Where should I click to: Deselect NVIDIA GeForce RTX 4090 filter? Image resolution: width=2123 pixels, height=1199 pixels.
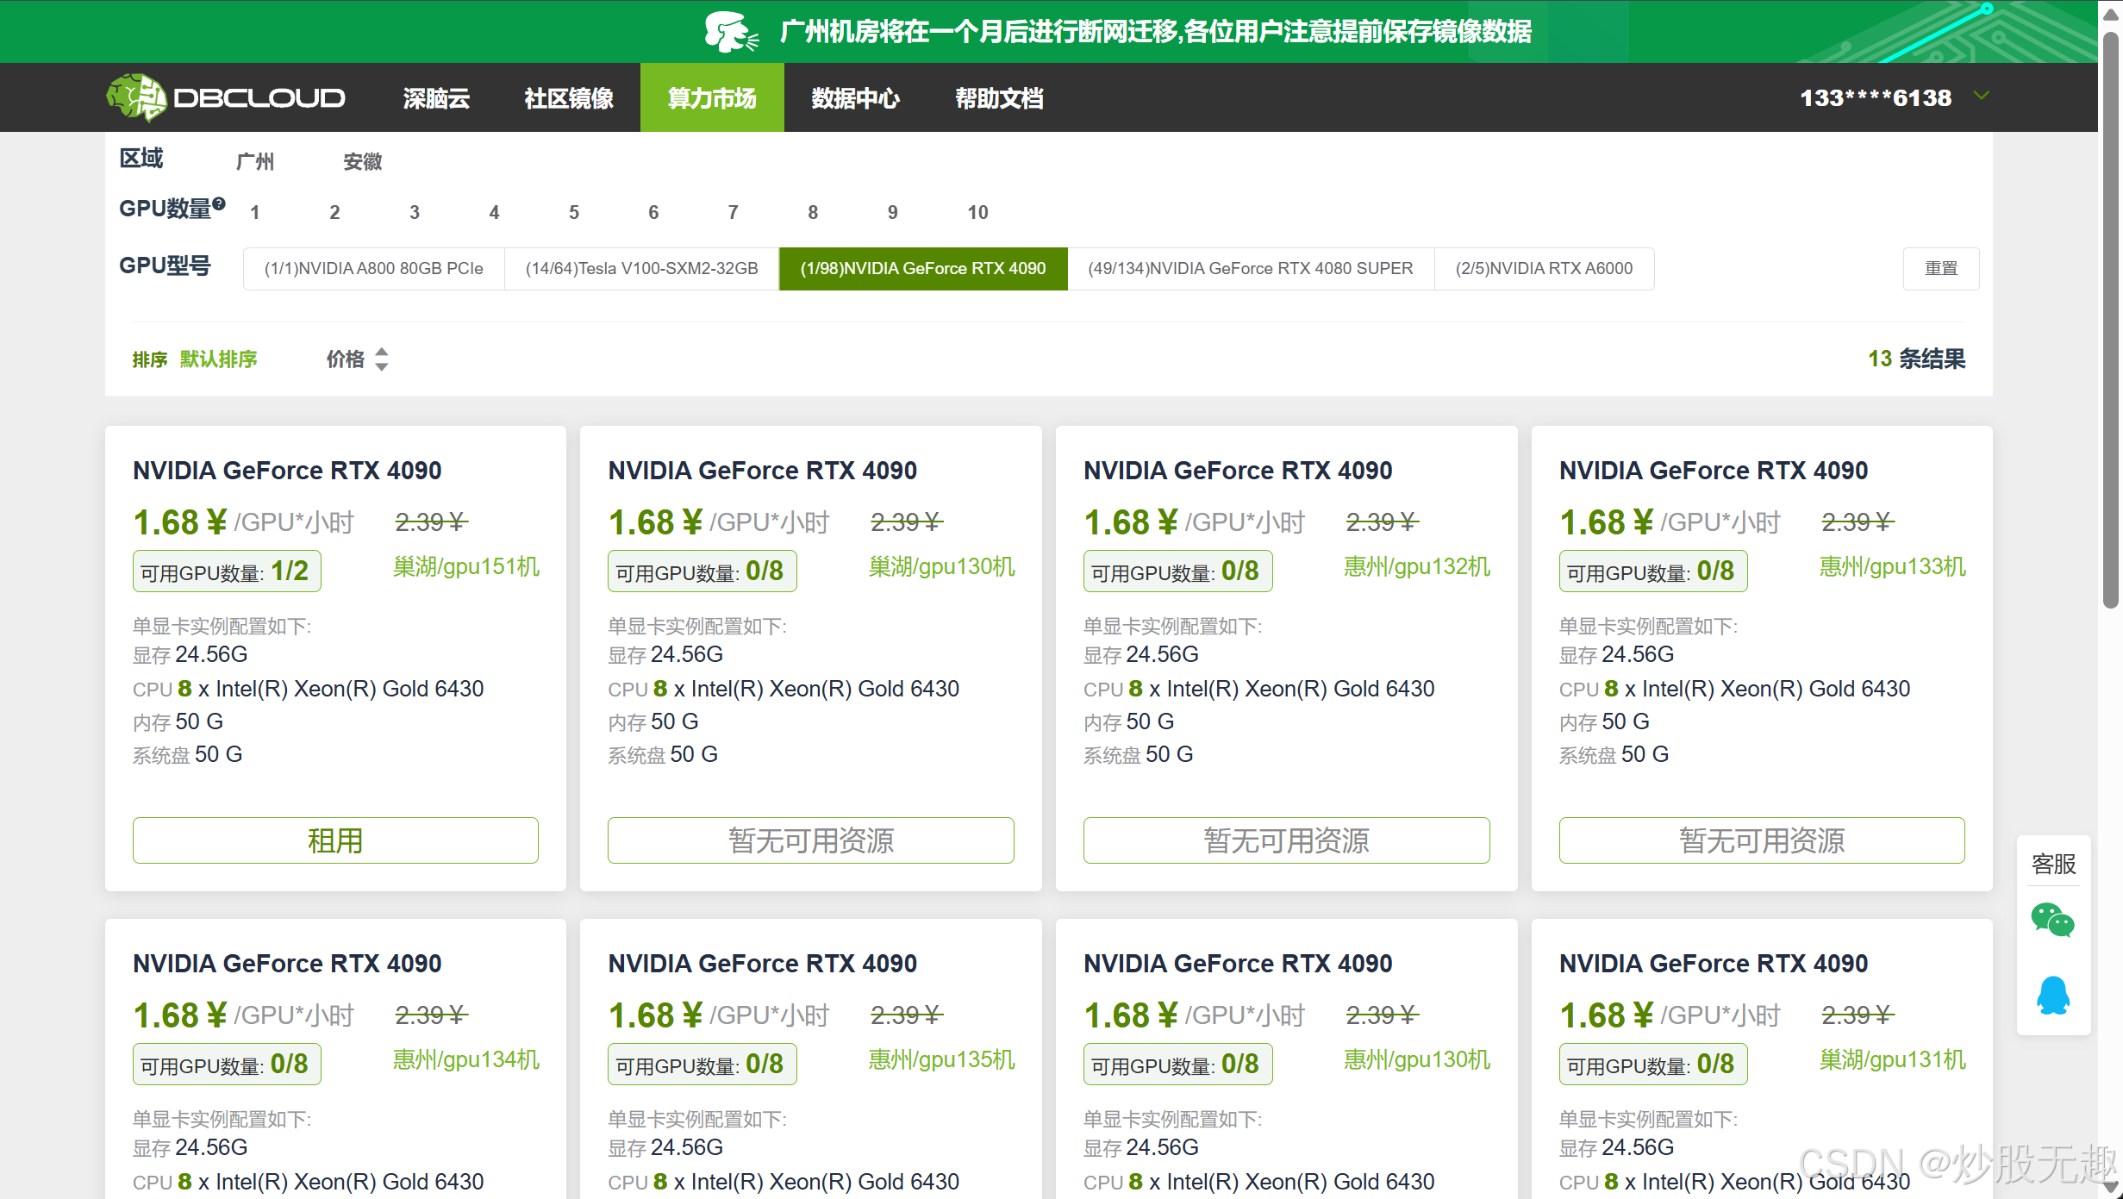(923, 269)
